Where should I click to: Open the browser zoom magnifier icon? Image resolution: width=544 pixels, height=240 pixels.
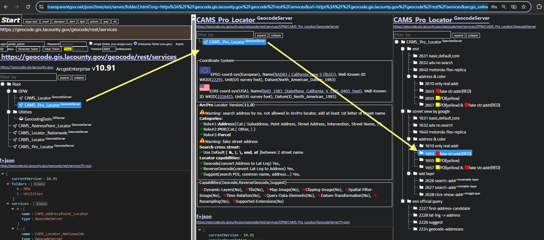click(x=504, y=6)
